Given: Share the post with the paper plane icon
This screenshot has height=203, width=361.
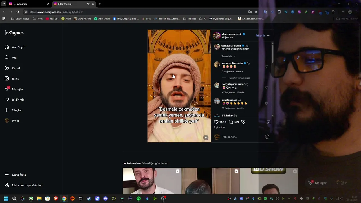Looking at the screenshot, I should [243, 122].
